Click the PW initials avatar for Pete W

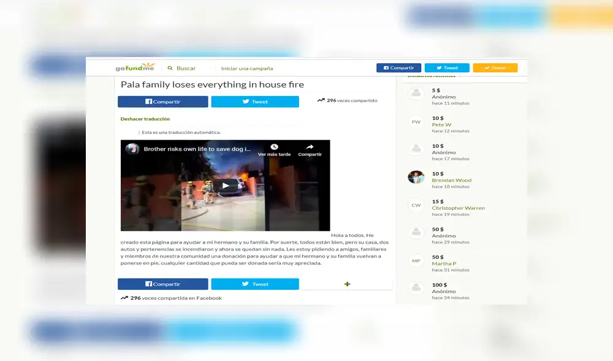(416, 121)
